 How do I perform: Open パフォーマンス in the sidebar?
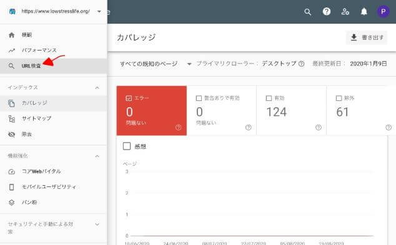[x=53, y=50]
